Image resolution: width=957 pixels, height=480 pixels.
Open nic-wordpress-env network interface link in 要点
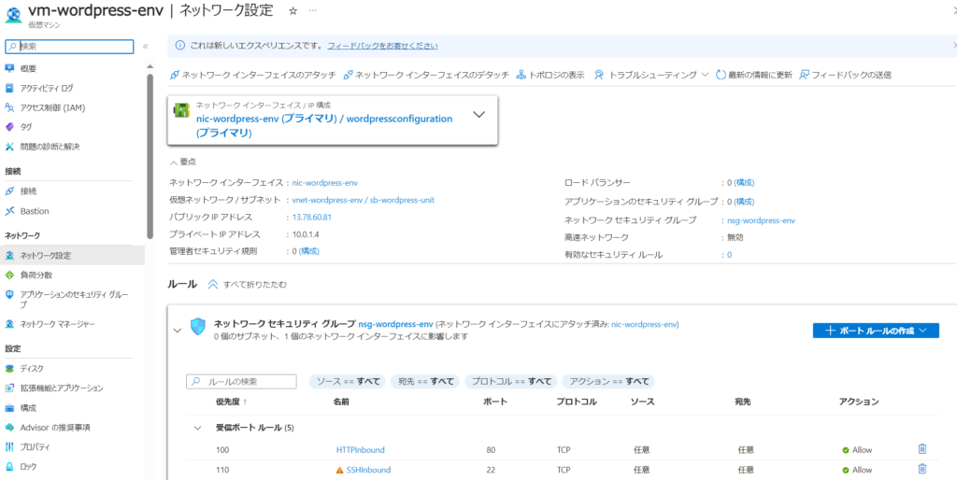click(x=325, y=182)
